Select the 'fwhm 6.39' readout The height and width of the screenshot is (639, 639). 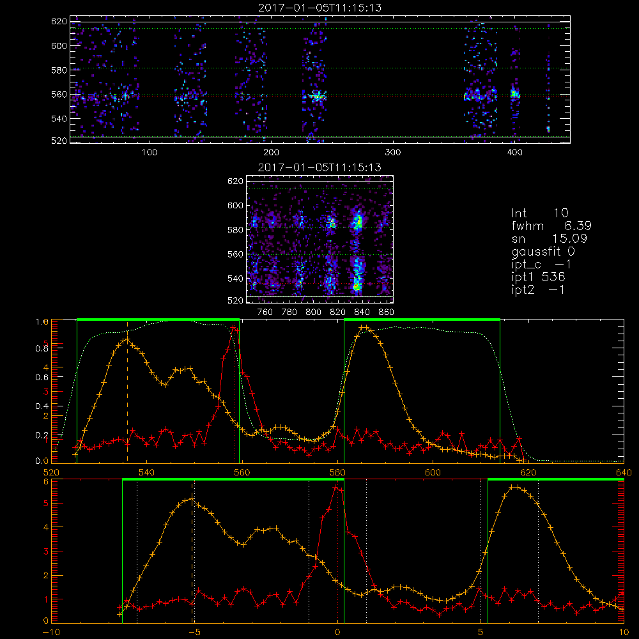point(551,226)
